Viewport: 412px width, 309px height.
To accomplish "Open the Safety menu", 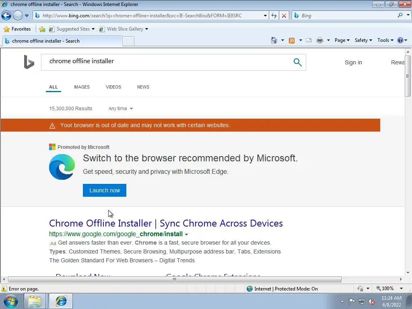I will click(363, 40).
